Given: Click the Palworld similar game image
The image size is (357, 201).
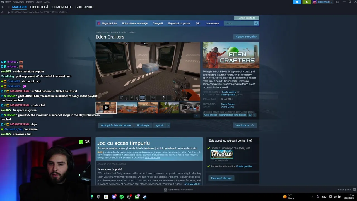Looking at the screenshot, I should (222, 154).
